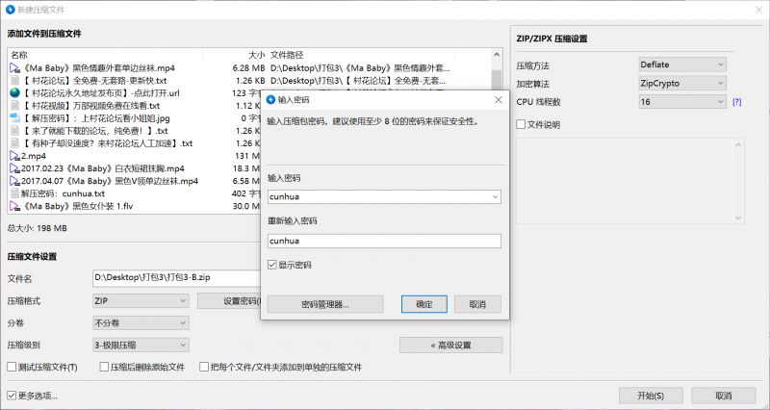Enable the 测试压缩文件(T) checkbox

coord(12,367)
